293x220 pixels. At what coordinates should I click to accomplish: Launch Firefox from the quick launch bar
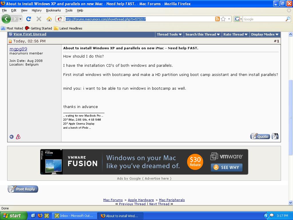(x=40, y=216)
